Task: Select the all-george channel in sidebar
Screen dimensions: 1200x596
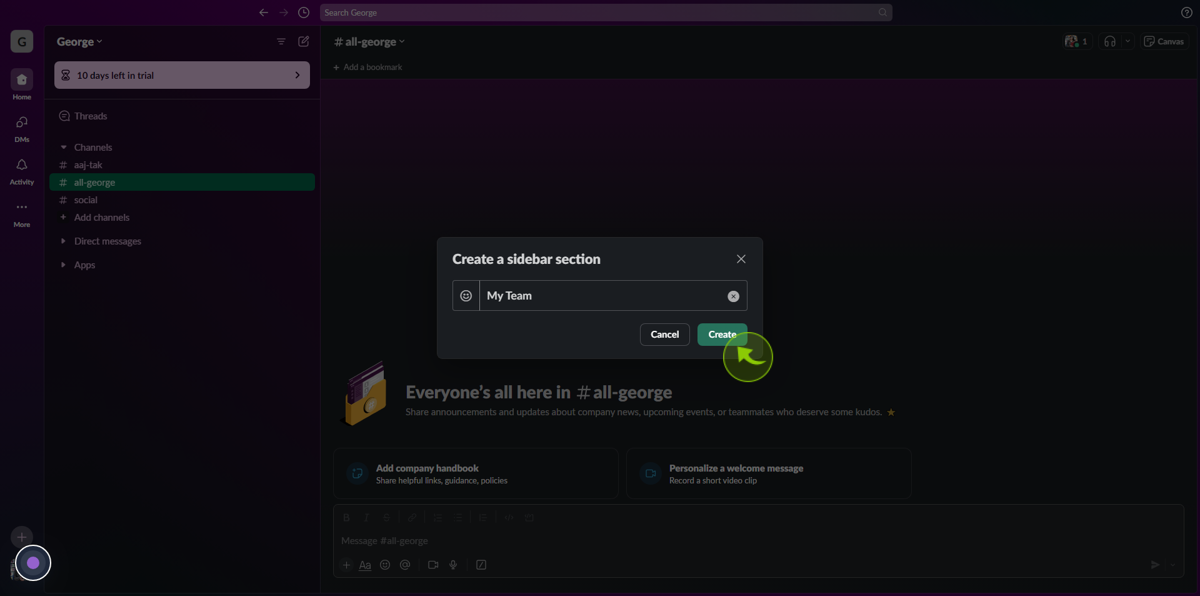Action: [x=182, y=183]
